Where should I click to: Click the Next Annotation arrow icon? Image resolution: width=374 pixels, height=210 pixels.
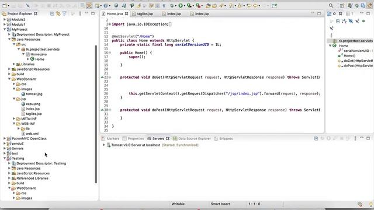pos(231,5)
